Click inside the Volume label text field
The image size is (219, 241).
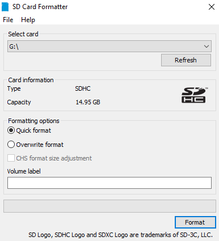tap(109, 183)
